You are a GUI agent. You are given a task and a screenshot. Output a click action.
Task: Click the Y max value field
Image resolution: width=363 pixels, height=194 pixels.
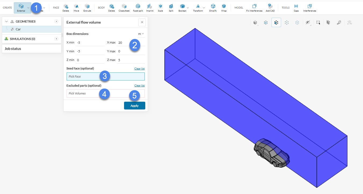[130, 51]
